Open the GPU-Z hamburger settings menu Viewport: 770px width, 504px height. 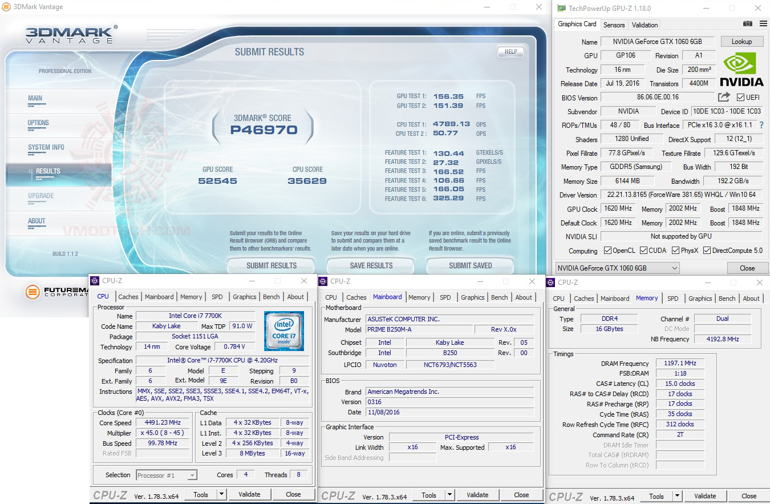point(763,24)
